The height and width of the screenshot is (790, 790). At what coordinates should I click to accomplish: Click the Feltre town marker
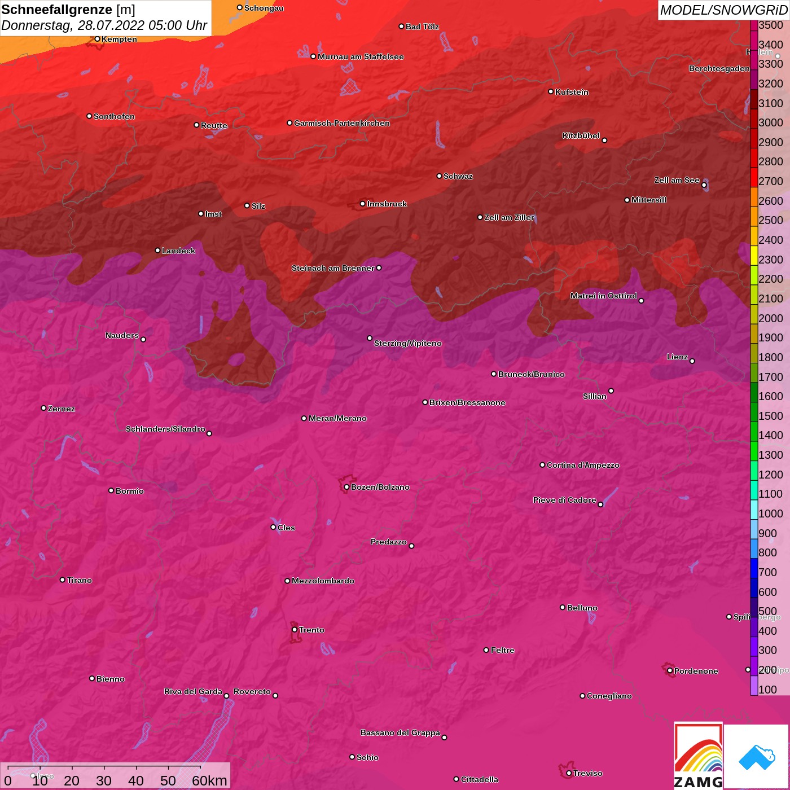click(x=486, y=650)
